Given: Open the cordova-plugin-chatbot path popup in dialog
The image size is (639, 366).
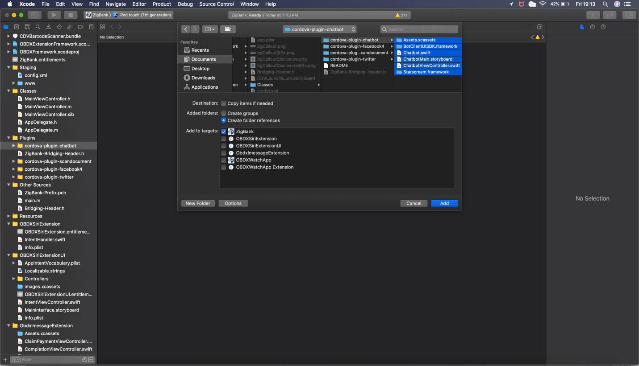Looking at the screenshot, I should [x=320, y=29].
